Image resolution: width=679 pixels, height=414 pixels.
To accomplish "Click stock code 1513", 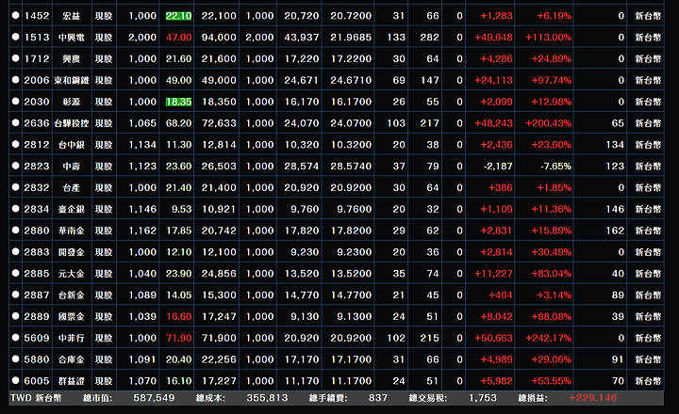I will [37, 37].
